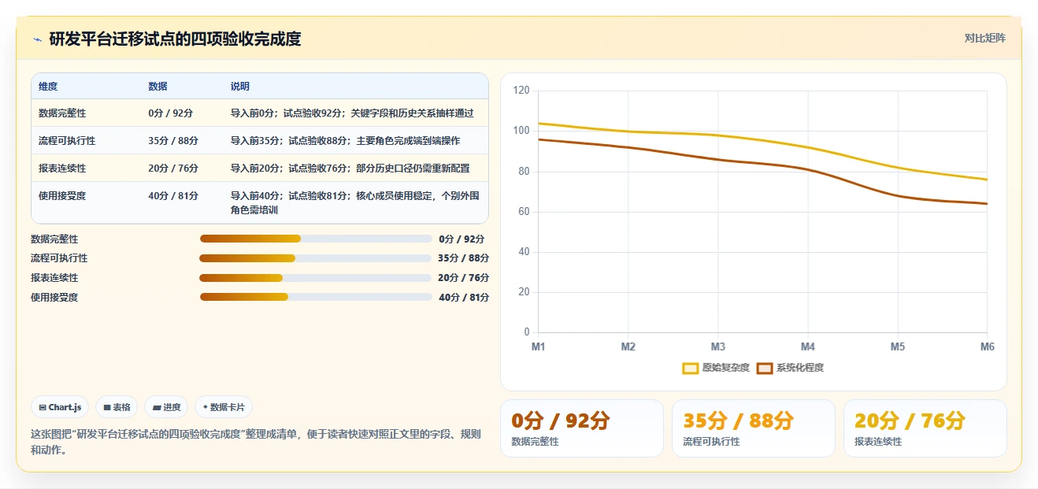Select the Chart.js tag chip
This screenshot has height=489, width=1038.
pos(61,407)
